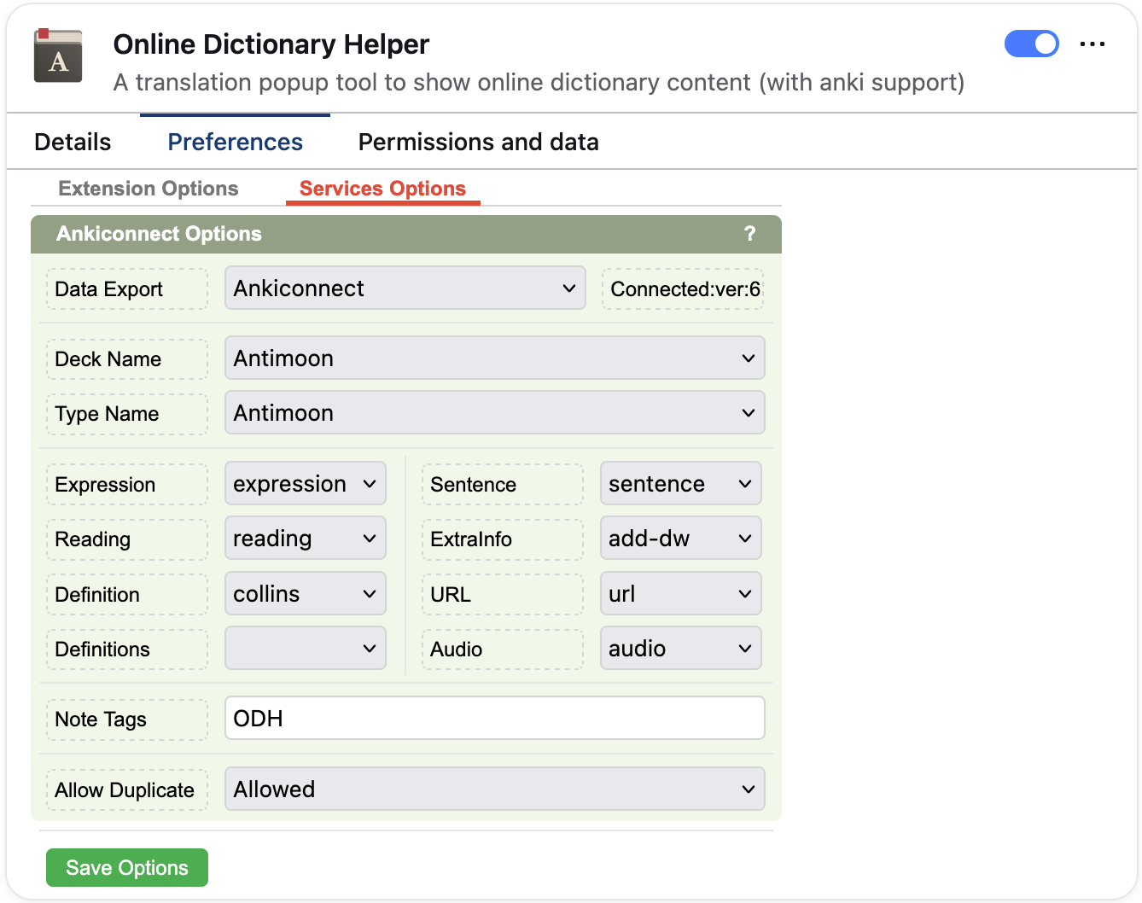Click the Note Tags input field
Image resolution: width=1142 pixels, height=903 pixels.
(x=494, y=718)
